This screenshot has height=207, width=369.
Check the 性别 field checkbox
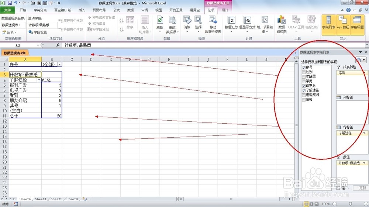[x=304, y=72]
